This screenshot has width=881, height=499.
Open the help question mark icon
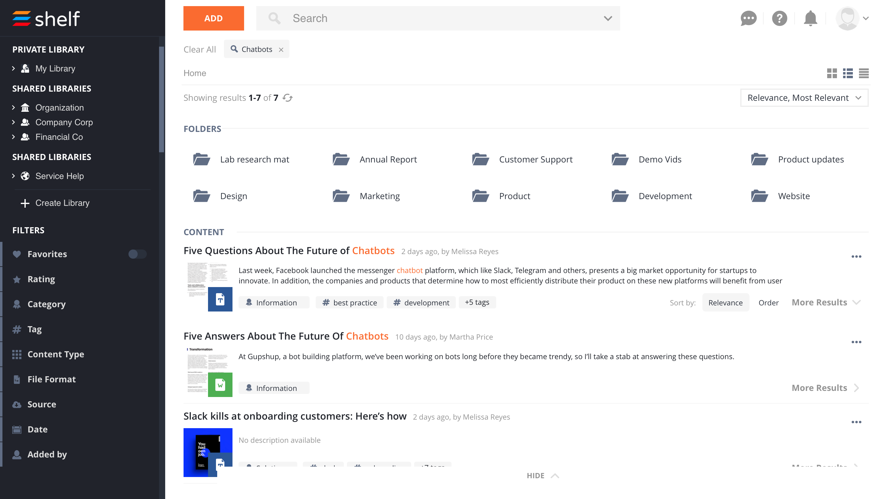pos(779,18)
